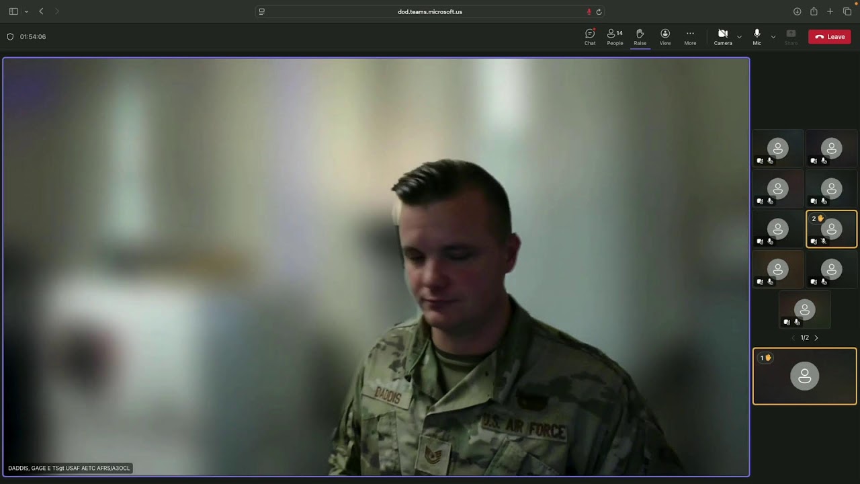The image size is (860, 484).
Task: Click the page settings icon in address bar
Action: pyautogui.click(x=262, y=11)
